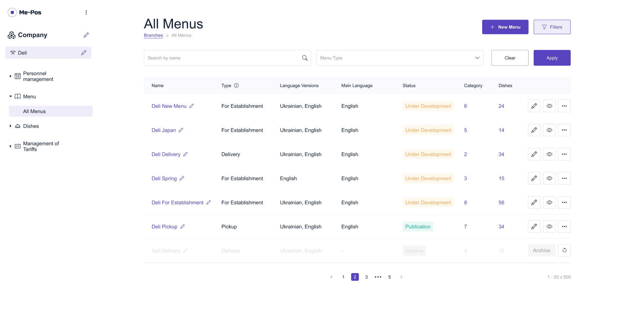
Task: Preview Deli Pickup with eye icon
Action: point(549,227)
